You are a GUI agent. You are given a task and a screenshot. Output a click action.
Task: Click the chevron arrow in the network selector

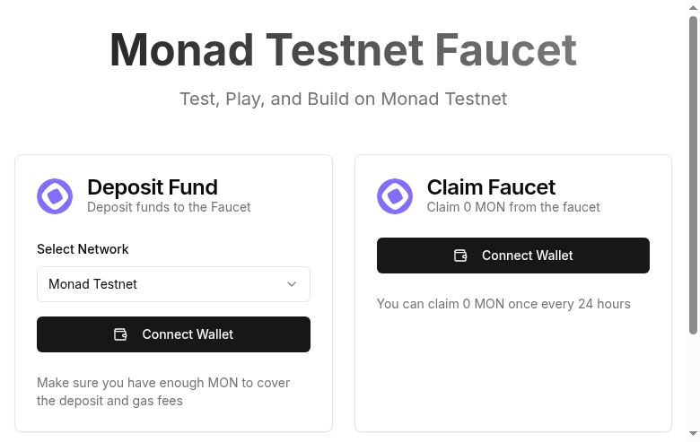click(292, 284)
